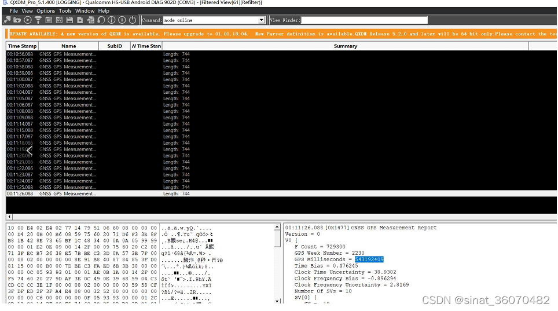Open the Tools menu
This screenshot has height=311, width=558.
[x=65, y=11]
